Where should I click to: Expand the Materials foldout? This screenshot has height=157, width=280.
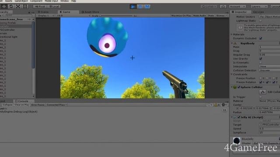(232, 34)
